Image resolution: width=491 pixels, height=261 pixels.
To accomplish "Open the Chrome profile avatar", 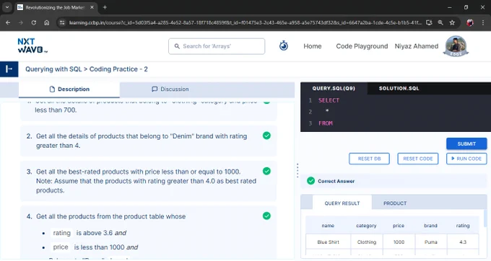I will [470, 22].
